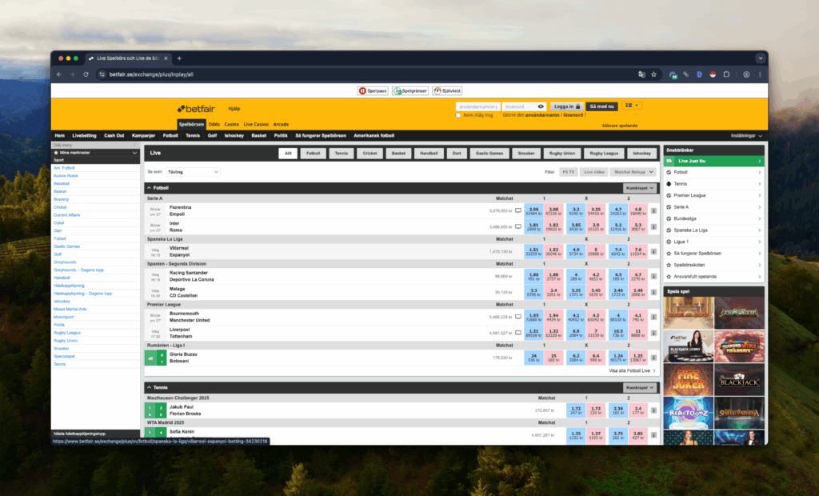This screenshot has height=496, width=819.
Task: Click live TV icon for Florentina v Empoli
Action: pos(518,210)
